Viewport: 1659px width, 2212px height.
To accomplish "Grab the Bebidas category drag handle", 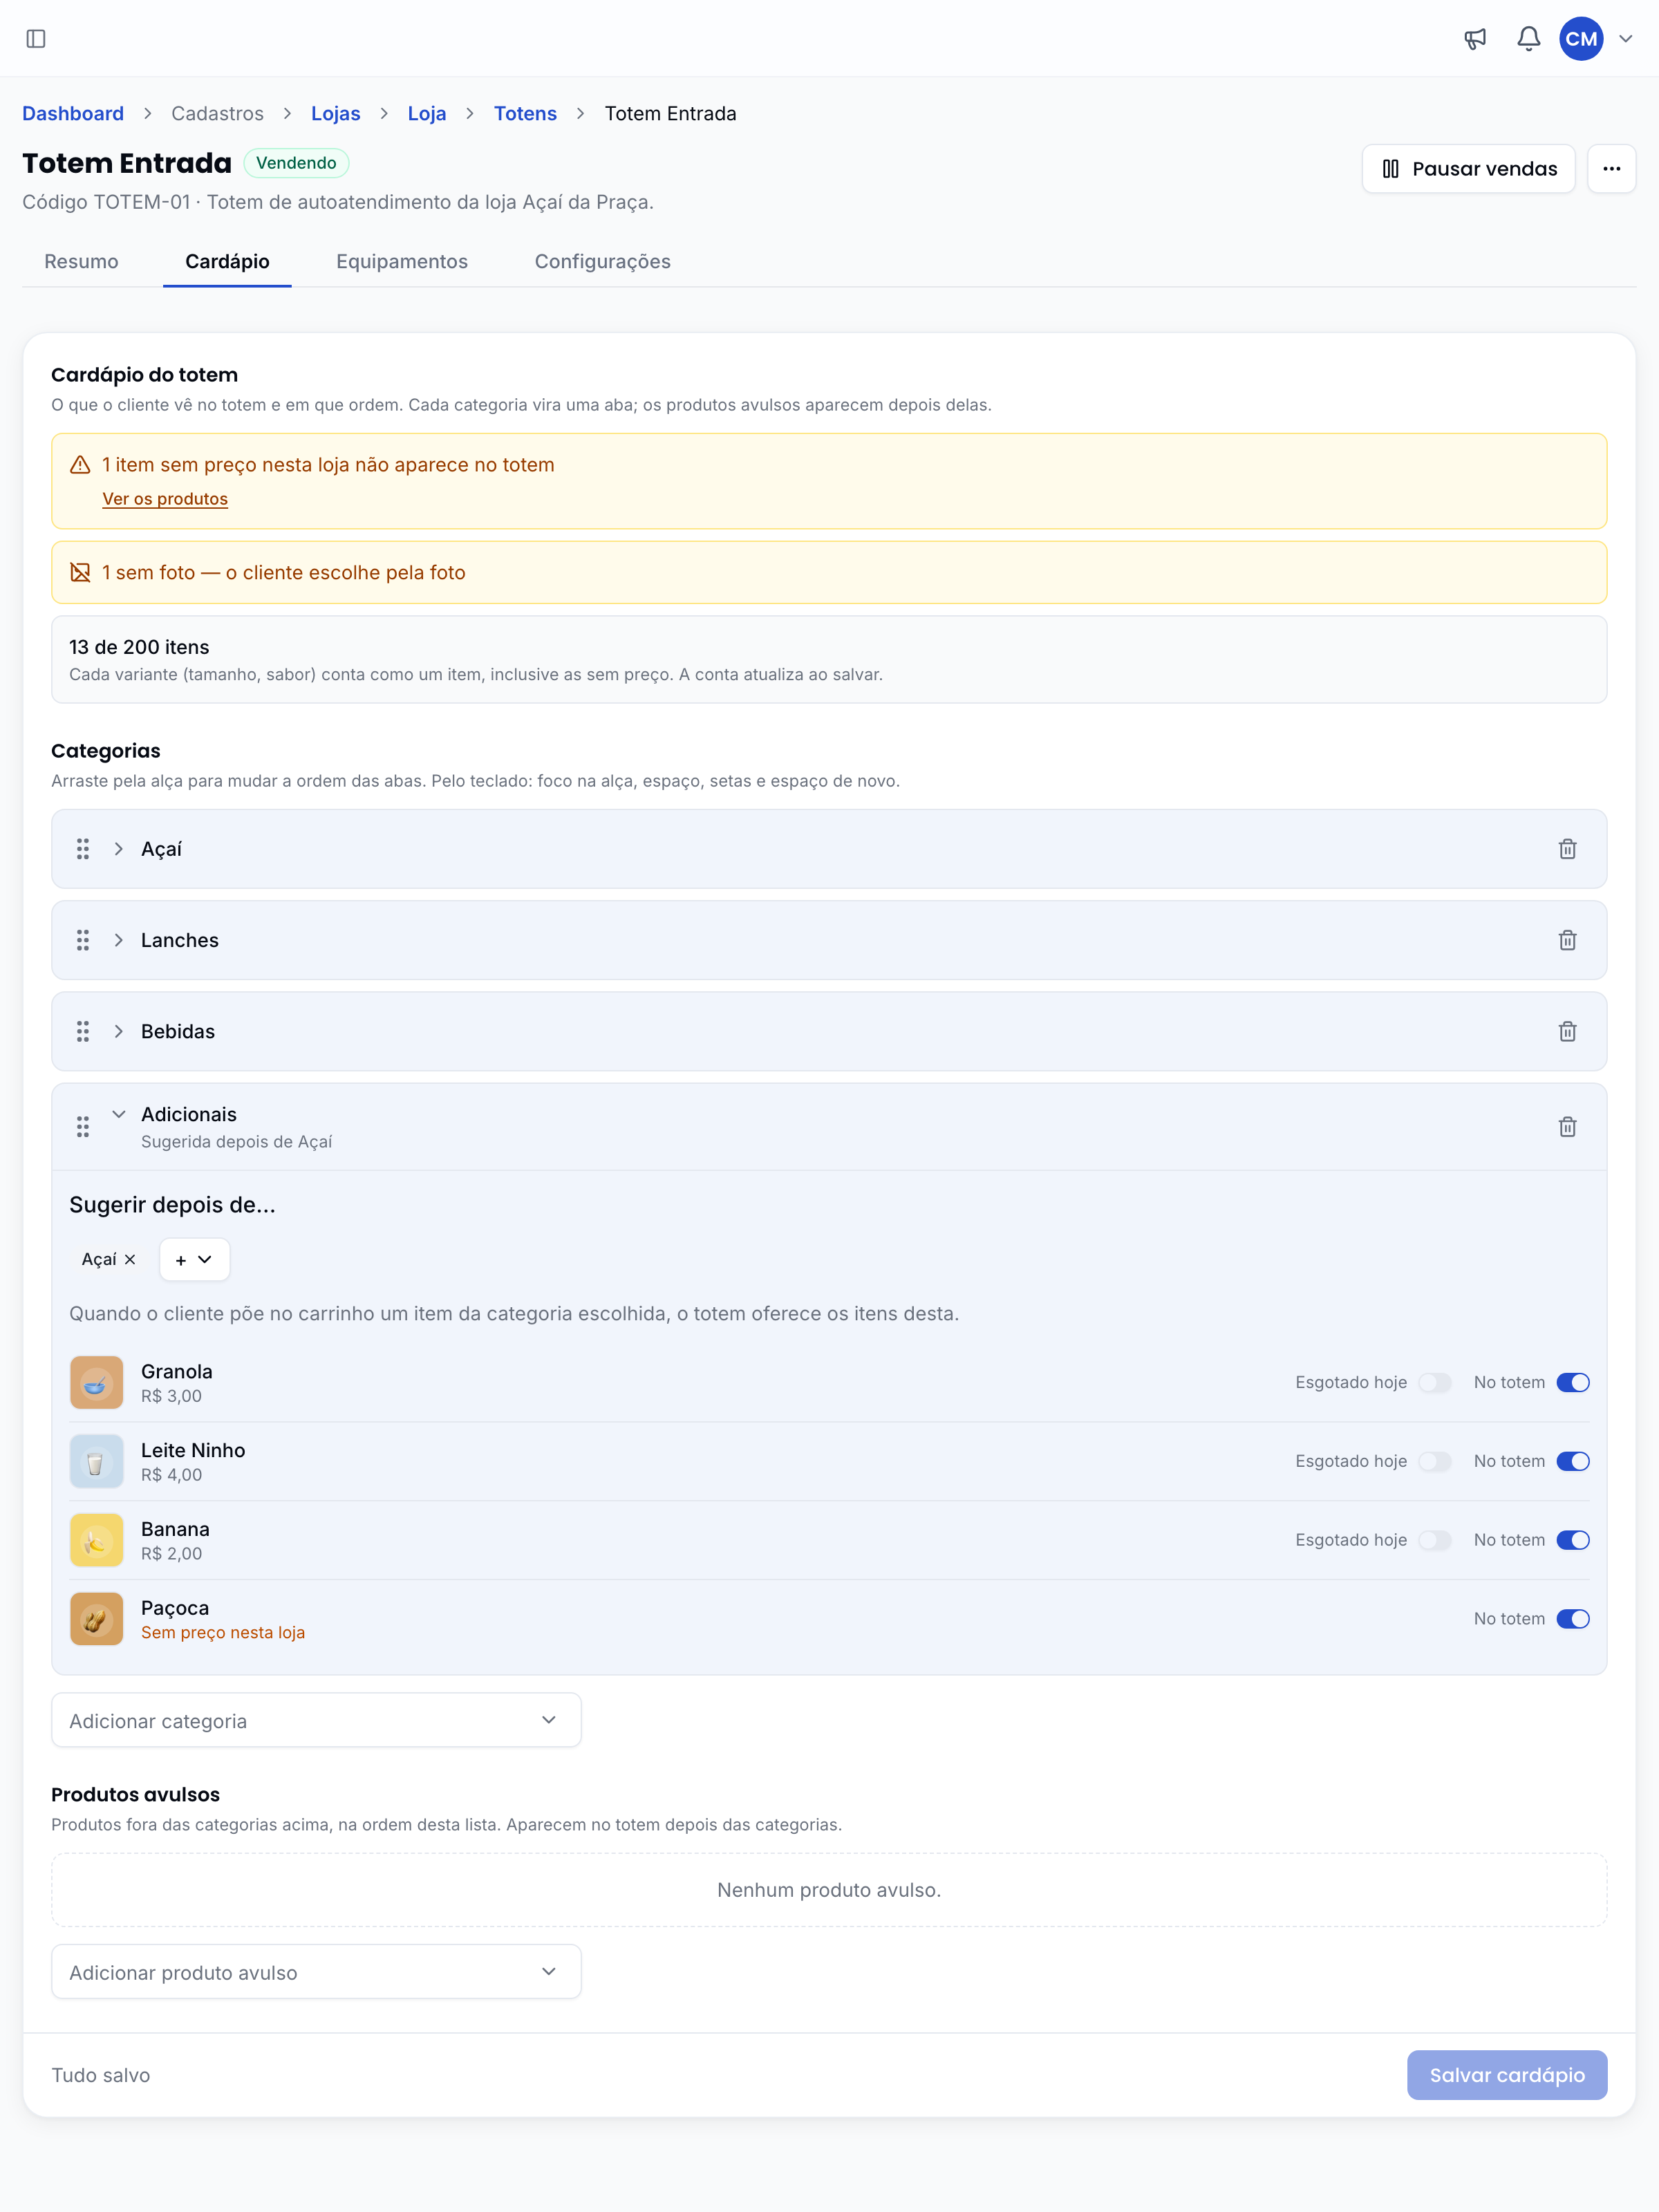I will (83, 1031).
